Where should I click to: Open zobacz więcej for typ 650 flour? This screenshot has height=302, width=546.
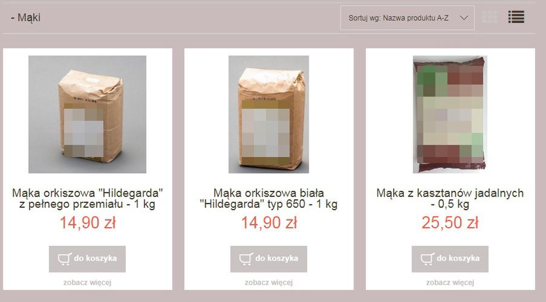[x=268, y=283]
